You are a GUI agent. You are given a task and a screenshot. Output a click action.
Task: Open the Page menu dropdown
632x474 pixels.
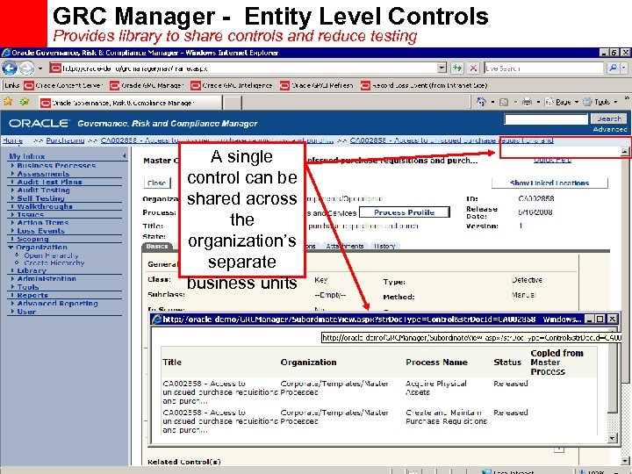click(562, 102)
